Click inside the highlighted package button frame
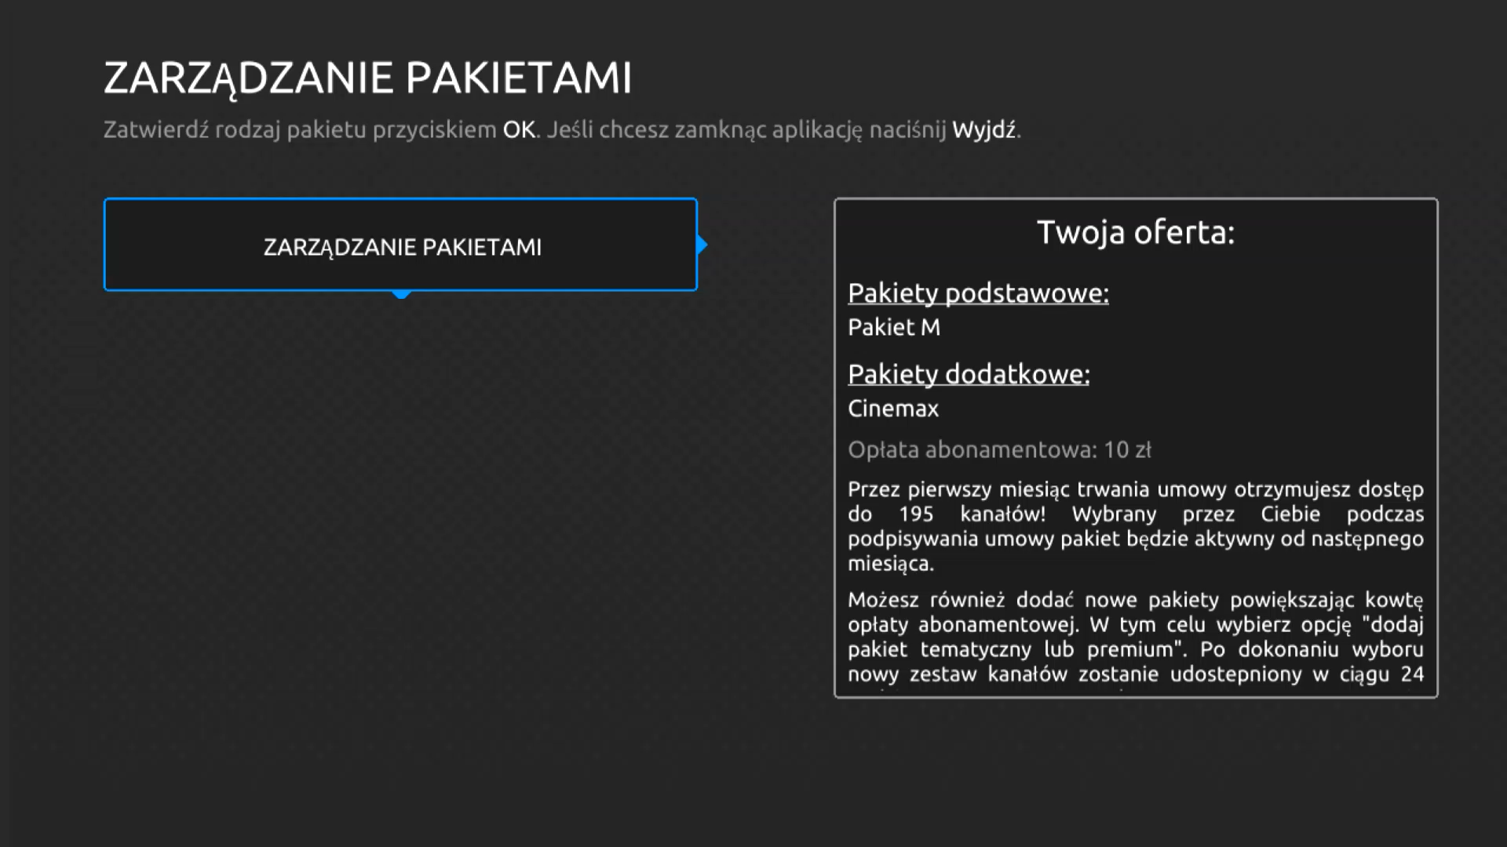This screenshot has height=847, width=1507. tap(401, 245)
